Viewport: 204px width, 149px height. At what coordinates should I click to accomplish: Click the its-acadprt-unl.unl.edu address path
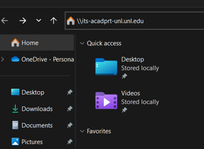click(110, 21)
